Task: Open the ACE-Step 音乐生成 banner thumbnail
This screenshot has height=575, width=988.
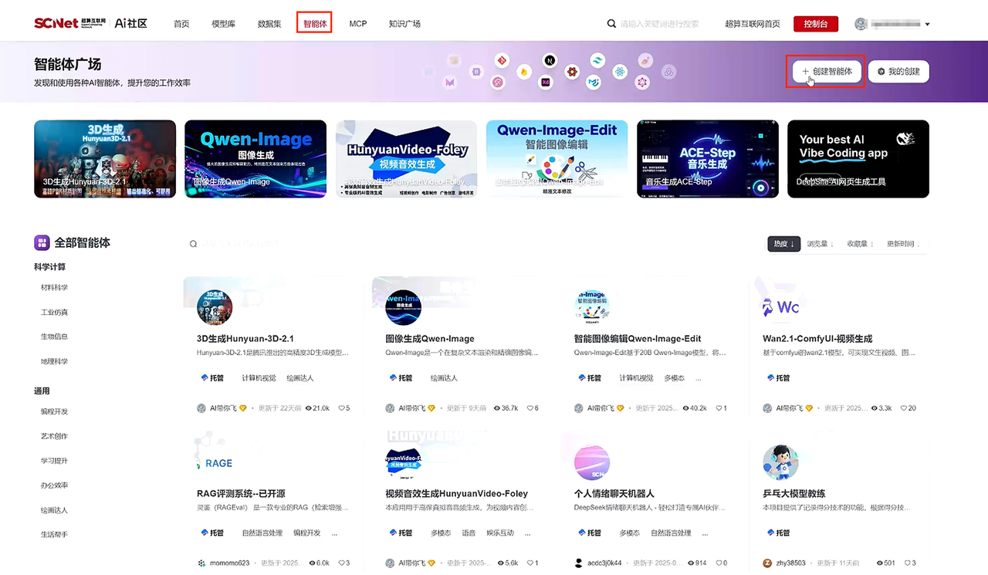Action: click(x=707, y=158)
